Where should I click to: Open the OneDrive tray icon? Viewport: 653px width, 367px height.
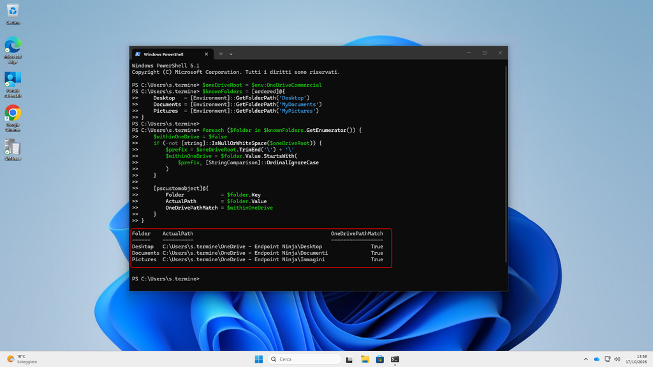tap(597, 359)
